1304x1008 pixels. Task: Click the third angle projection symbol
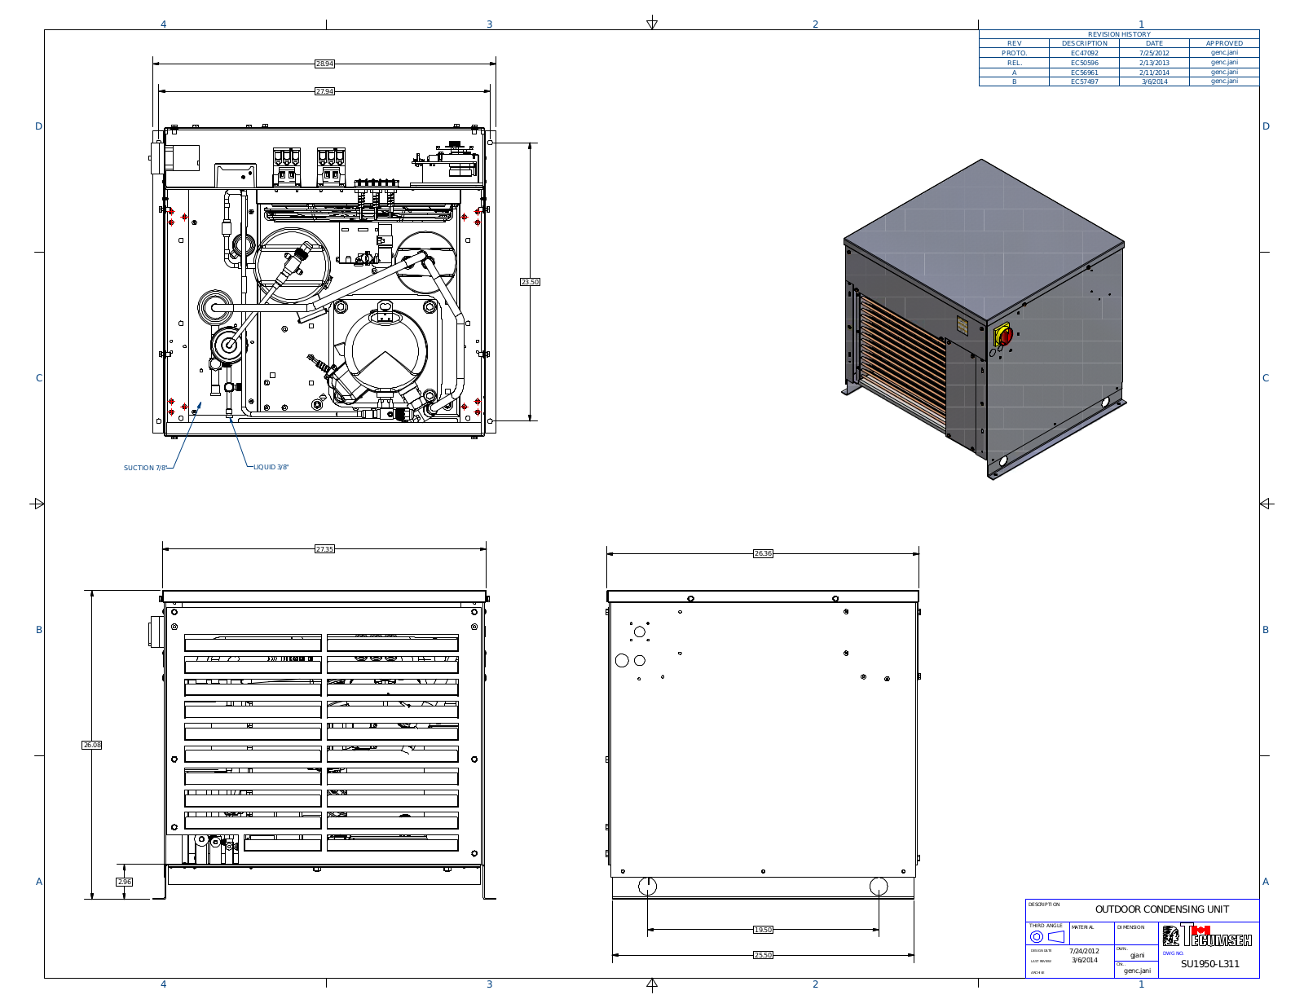(x=1047, y=937)
